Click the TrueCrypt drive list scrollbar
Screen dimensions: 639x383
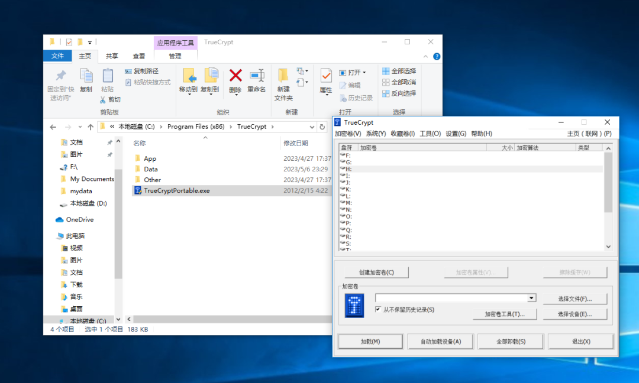tap(608, 183)
